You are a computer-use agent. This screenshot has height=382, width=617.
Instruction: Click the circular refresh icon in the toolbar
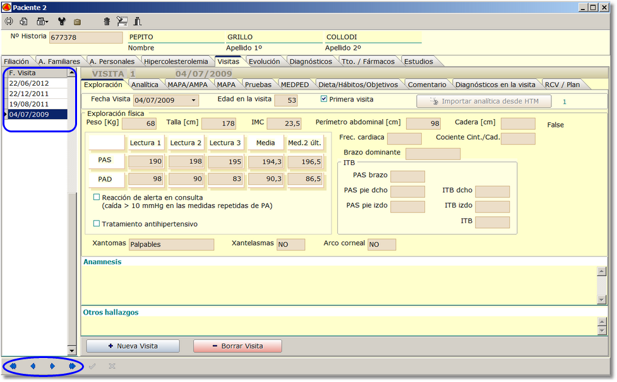pyautogui.click(x=9, y=21)
